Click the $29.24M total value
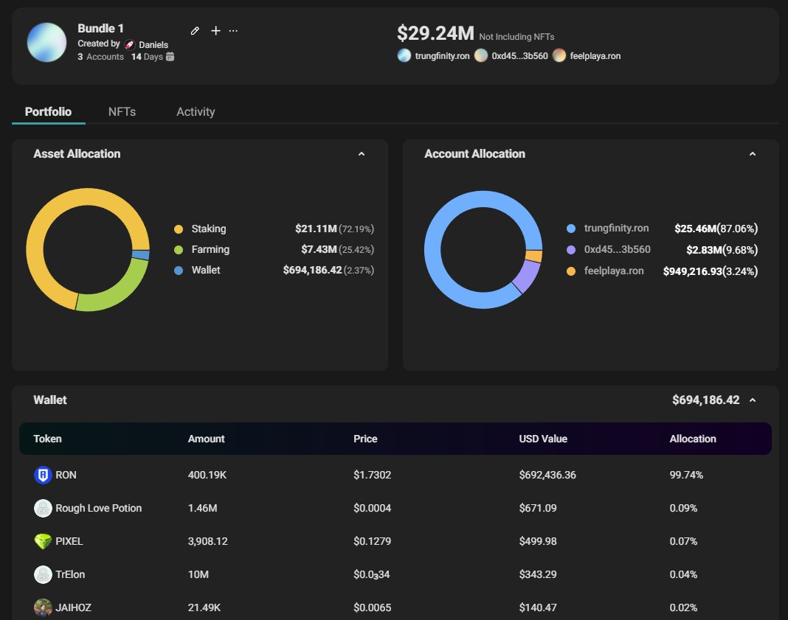 coord(435,33)
